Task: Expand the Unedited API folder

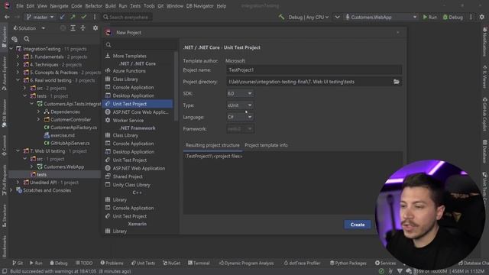Action: coord(18,183)
